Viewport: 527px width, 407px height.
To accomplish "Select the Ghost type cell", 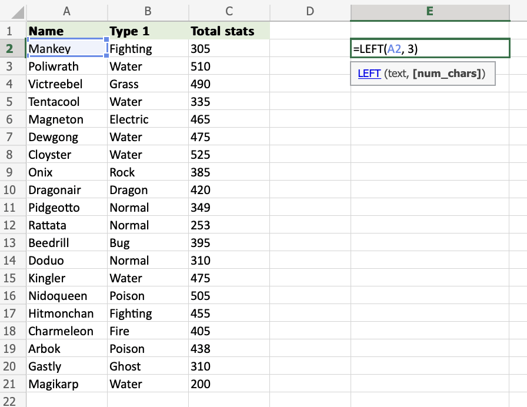I will 148,366.
